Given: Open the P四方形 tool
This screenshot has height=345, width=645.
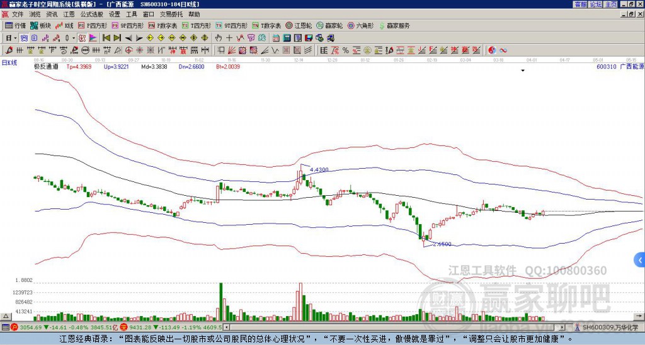Looking at the screenshot, I should tap(93, 25).
